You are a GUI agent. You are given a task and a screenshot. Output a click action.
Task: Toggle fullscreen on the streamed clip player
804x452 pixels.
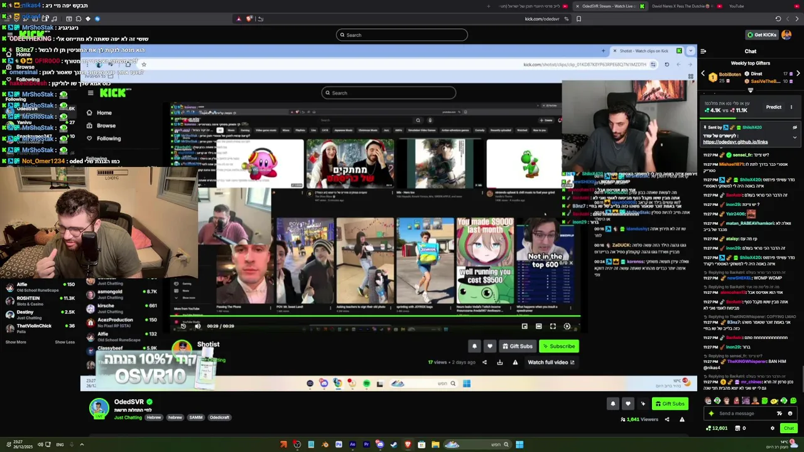(553, 326)
